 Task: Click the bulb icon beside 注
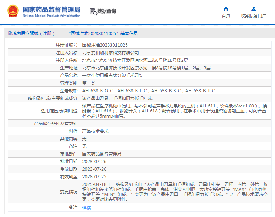(71, 208)
